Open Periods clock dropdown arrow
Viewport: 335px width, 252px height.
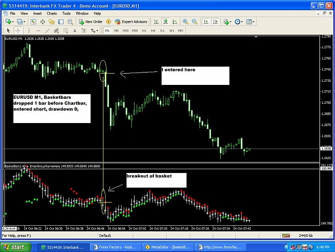[242, 22]
